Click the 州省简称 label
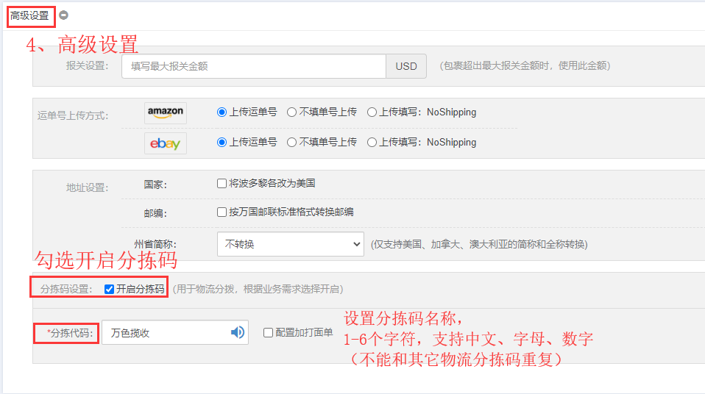Image resolution: width=705 pixels, height=394 pixels. click(155, 244)
